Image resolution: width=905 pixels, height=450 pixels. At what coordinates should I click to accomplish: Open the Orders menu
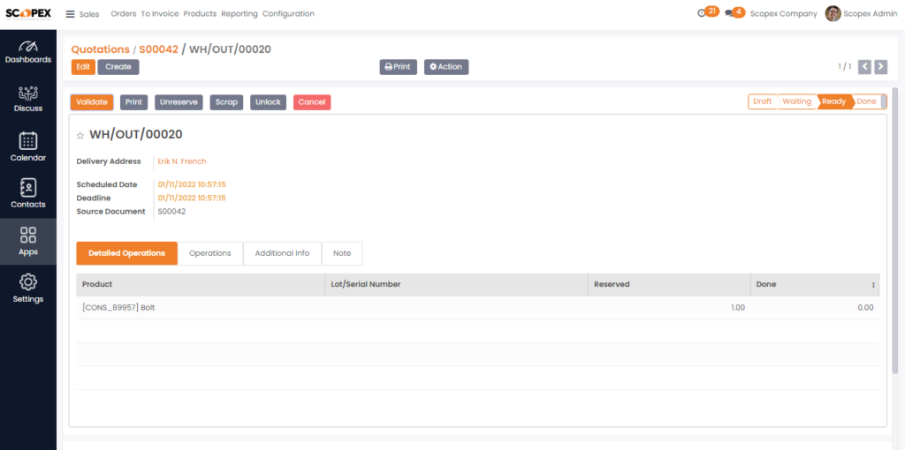[x=124, y=14]
